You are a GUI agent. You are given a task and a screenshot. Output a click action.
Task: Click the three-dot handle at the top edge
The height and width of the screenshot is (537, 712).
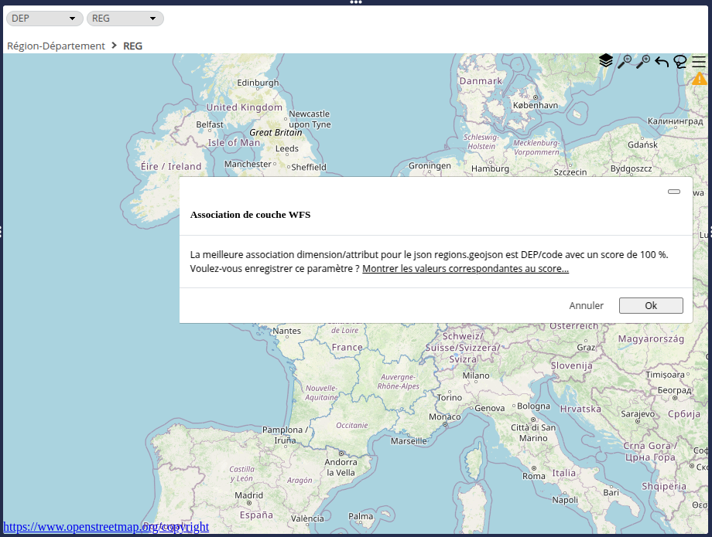pos(356,2)
